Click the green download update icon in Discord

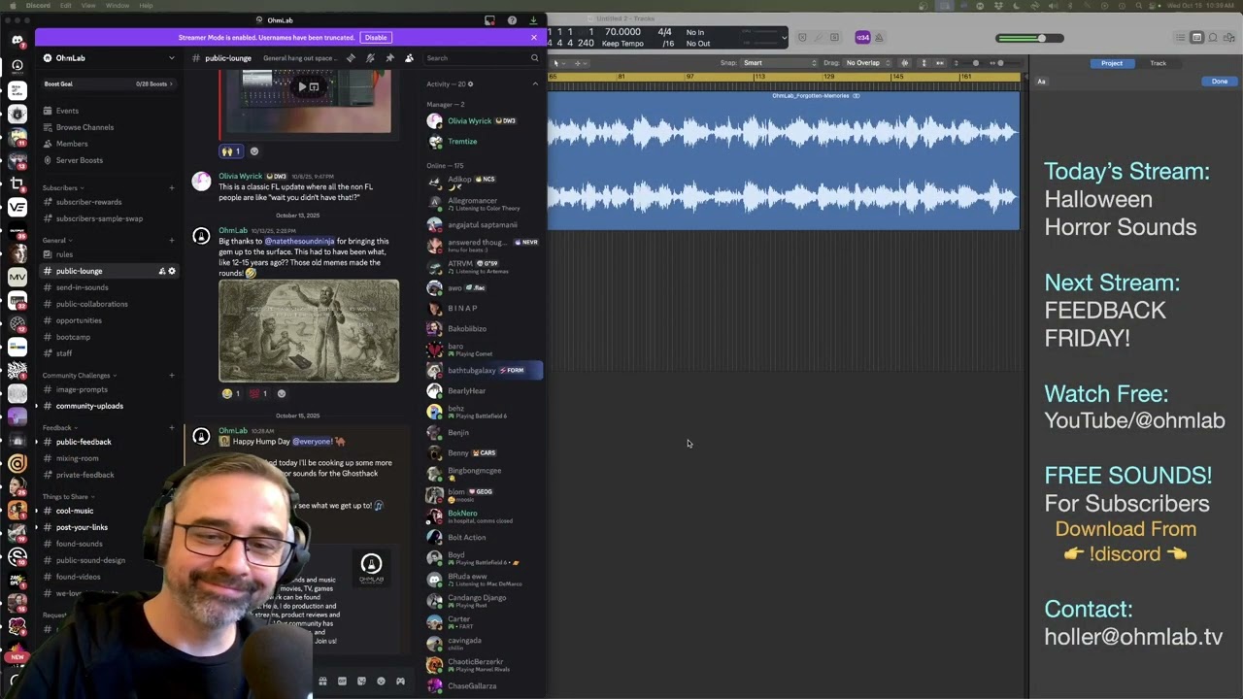coord(533,20)
